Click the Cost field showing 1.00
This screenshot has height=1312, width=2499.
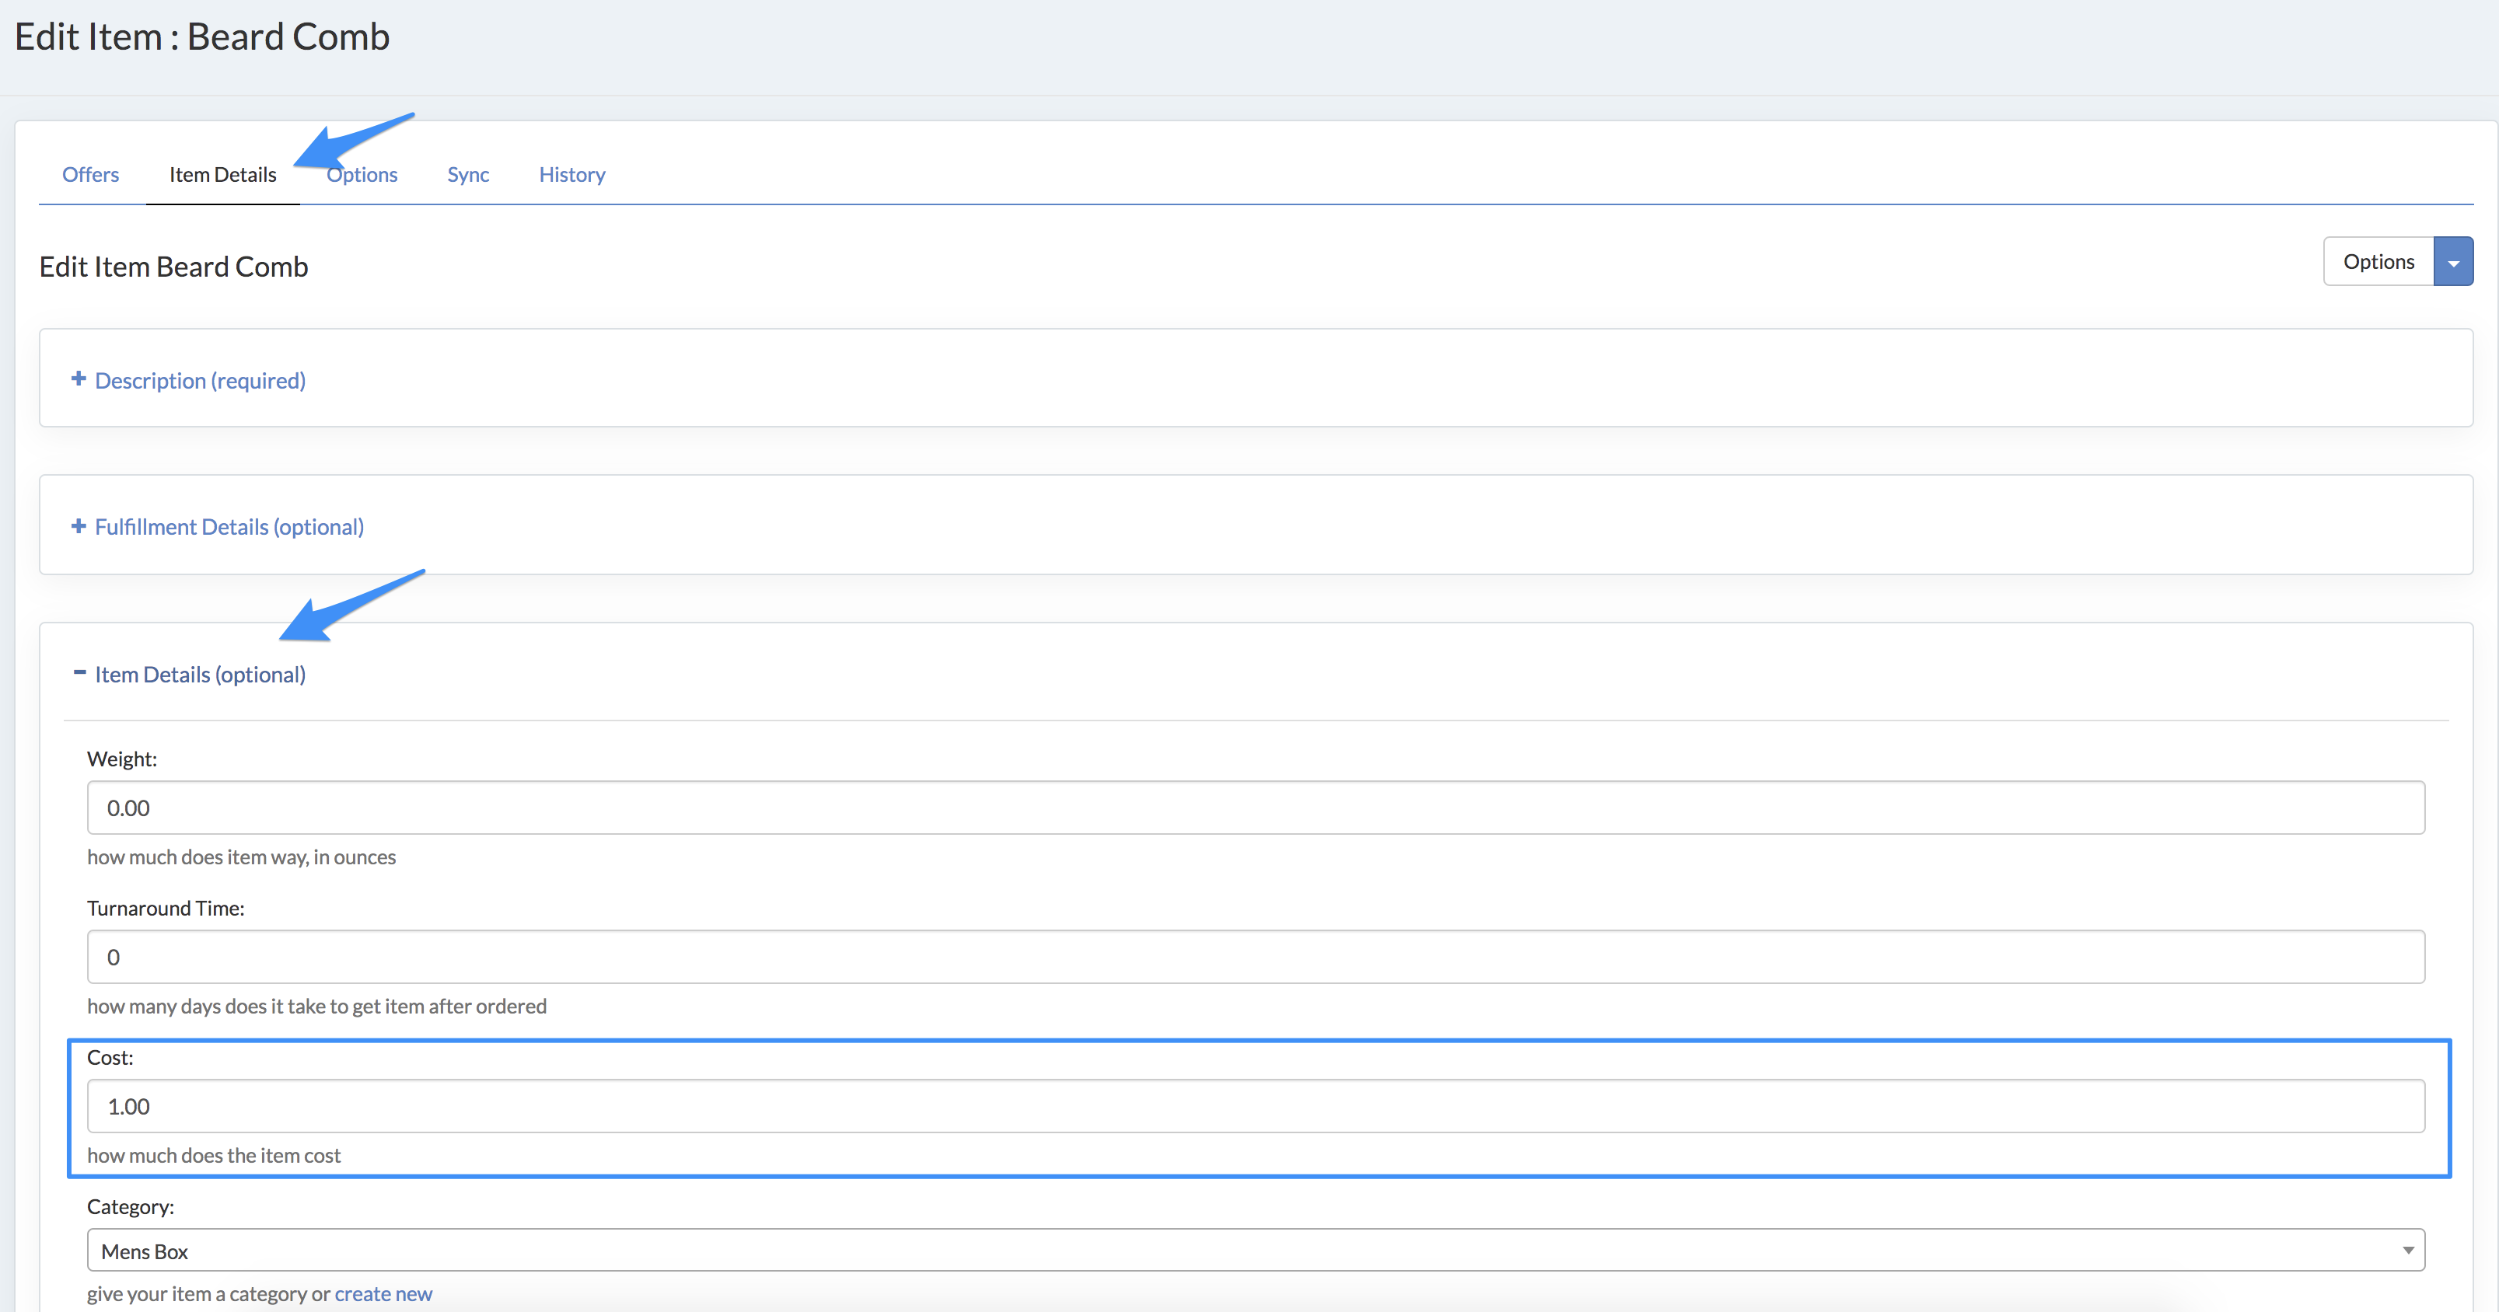coord(1255,1107)
